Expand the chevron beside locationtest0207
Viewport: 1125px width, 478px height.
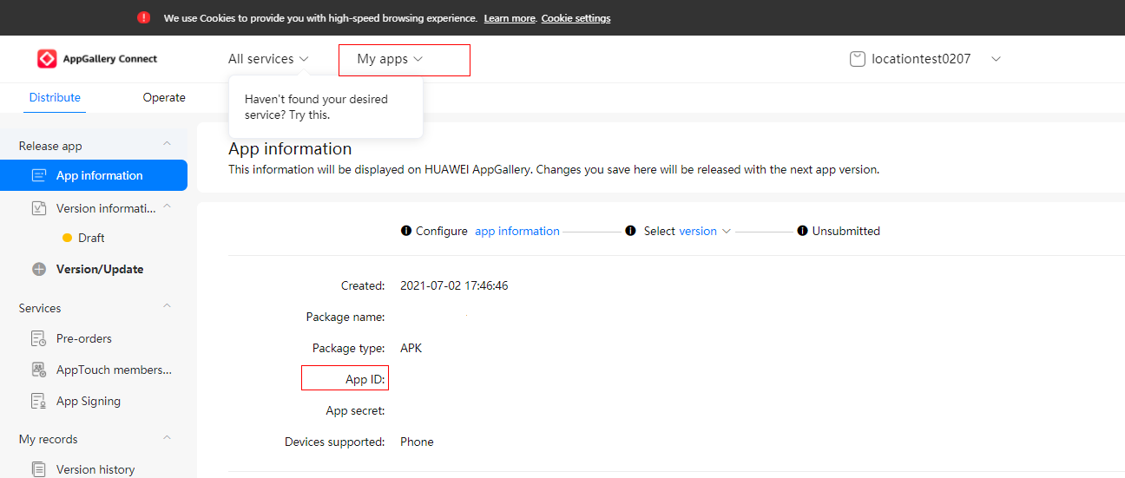pyautogui.click(x=996, y=59)
